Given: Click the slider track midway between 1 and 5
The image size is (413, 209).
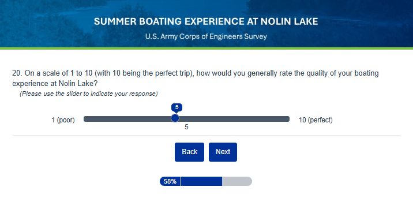Looking at the screenshot, I should (129, 119).
